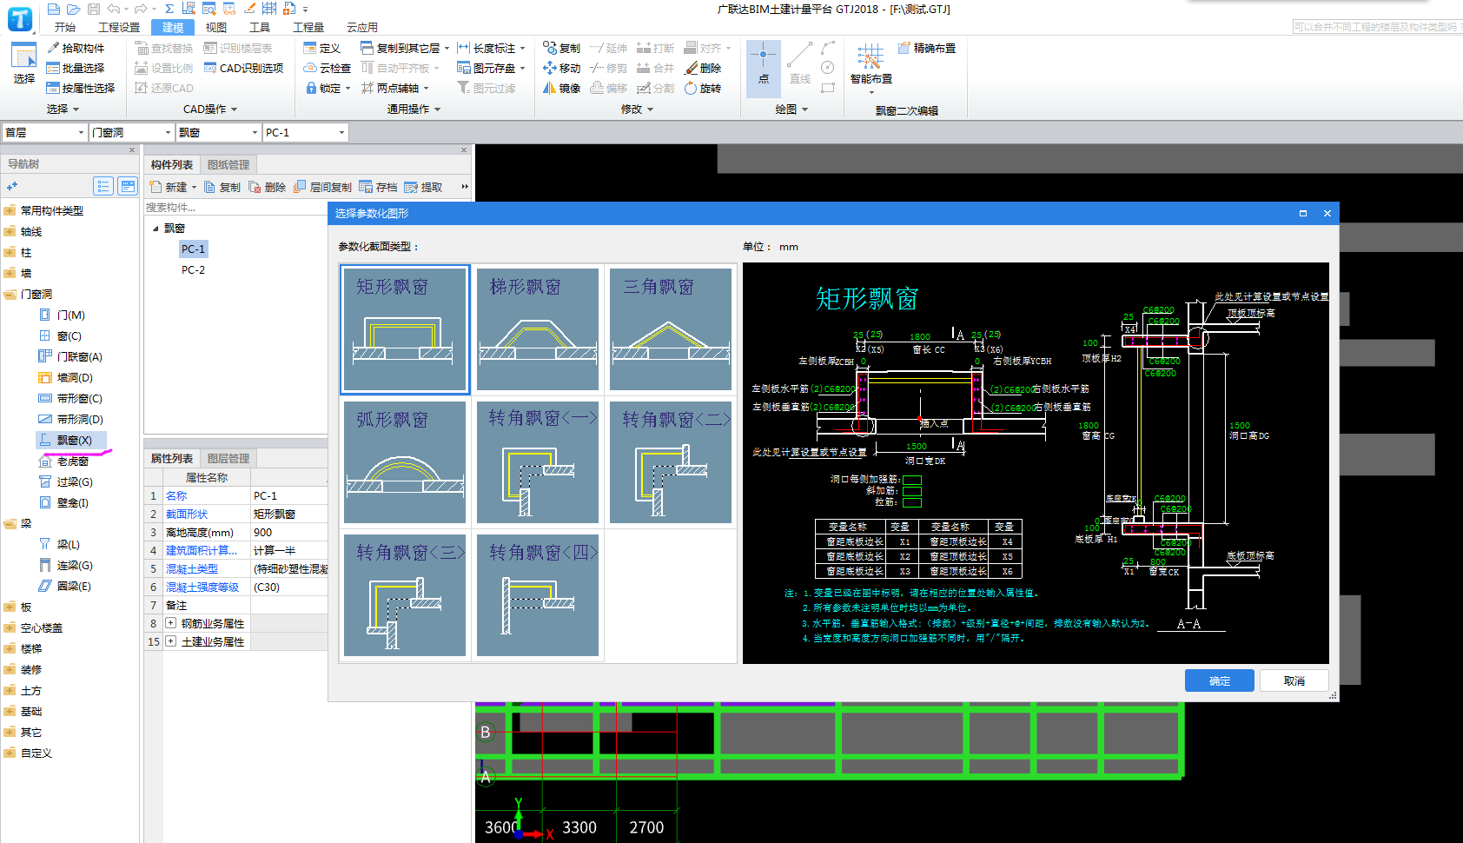Click 按属性选择 select-by-property tool

coord(81,88)
